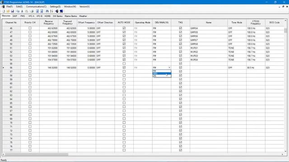Uncheck TAG checkbox for GMRS4 row
This screenshot has height=162, width=289.
click(181, 28)
